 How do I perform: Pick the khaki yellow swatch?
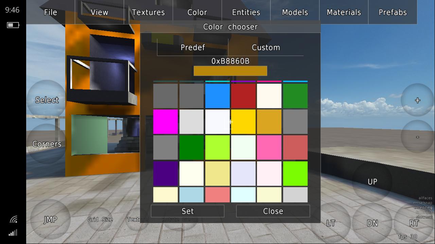217,174
